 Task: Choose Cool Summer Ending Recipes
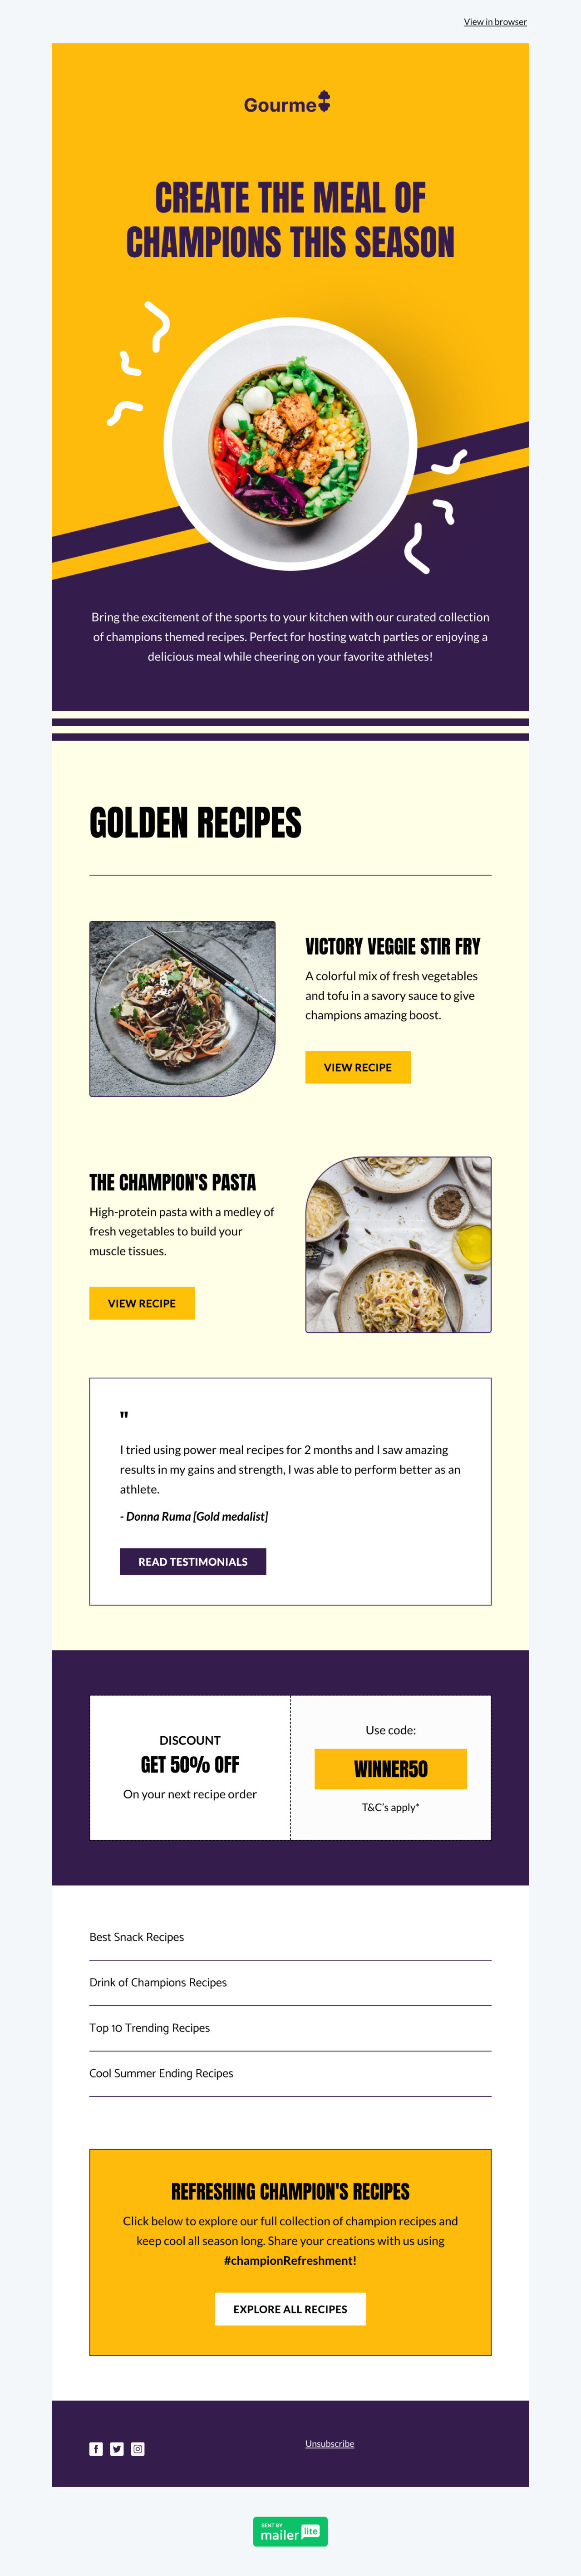click(x=161, y=2073)
